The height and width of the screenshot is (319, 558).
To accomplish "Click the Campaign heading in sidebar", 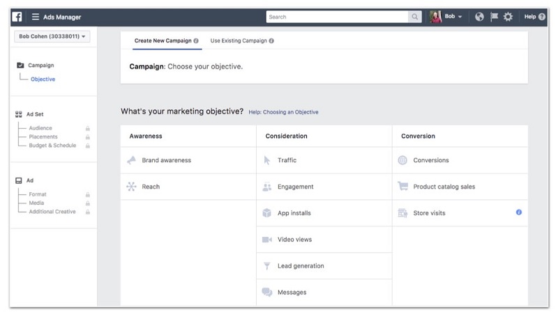I will [x=41, y=65].
